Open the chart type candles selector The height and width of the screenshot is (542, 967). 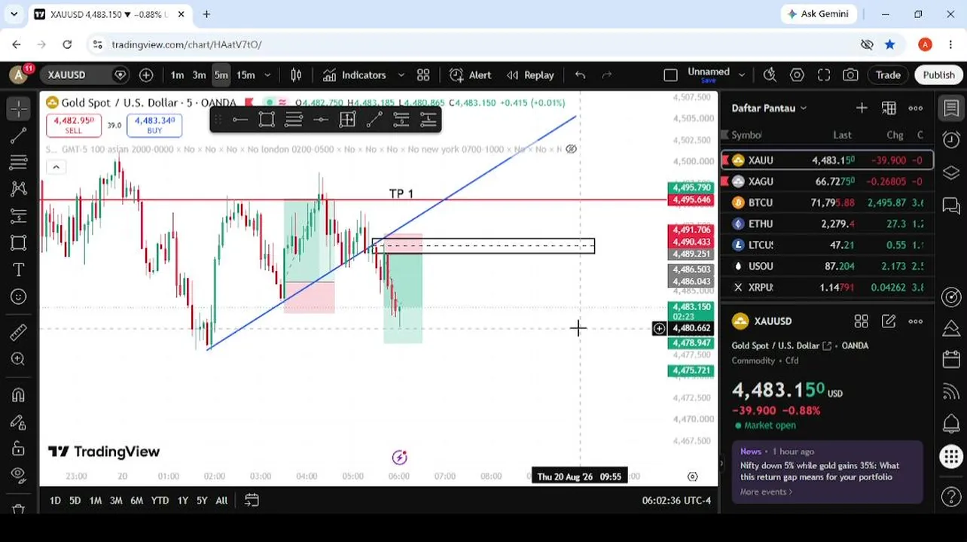[x=296, y=75]
